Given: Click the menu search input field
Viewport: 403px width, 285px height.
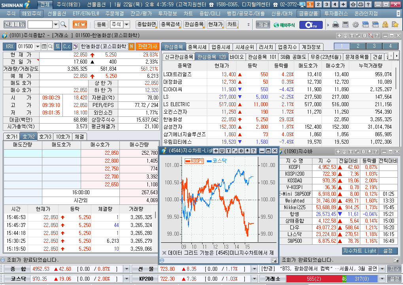Looking at the screenshot, I should pyautogui.click(x=40, y=24).
